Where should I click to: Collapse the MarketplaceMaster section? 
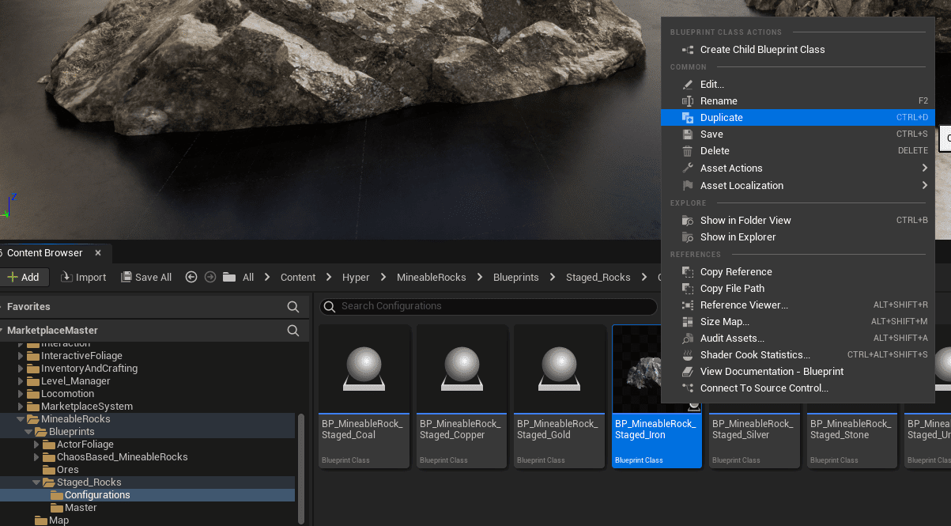pyautogui.click(x=2, y=331)
